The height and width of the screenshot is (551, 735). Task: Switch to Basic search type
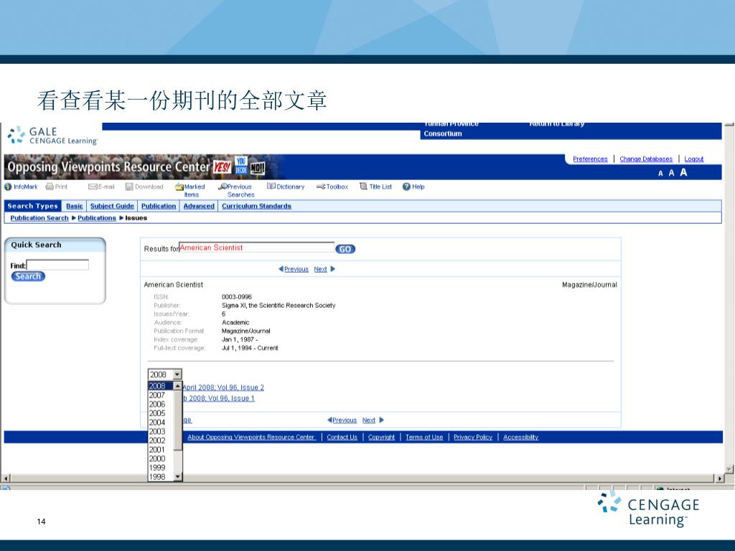point(75,206)
